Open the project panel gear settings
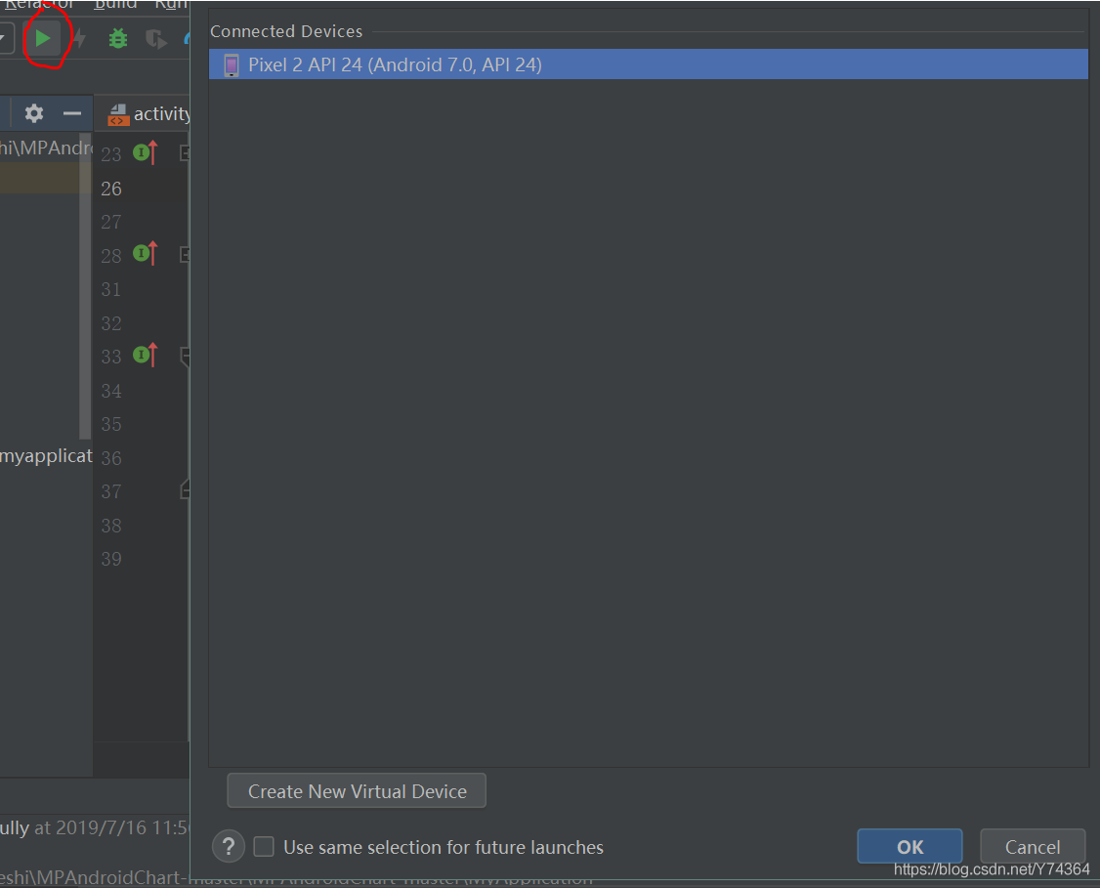This screenshot has width=1100, height=888. (34, 113)
